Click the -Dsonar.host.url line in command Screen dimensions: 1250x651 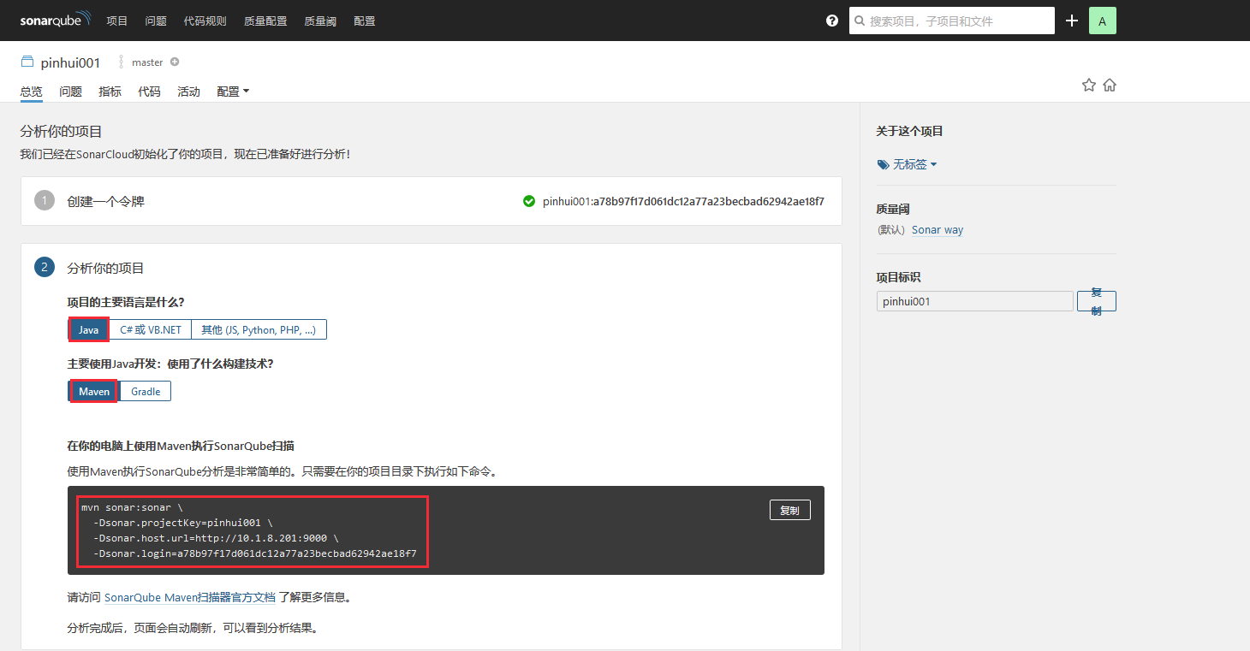pyautogui.click(x=216, y=538)
